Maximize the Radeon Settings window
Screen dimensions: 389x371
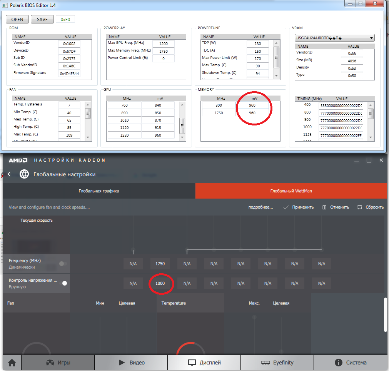[x=369, y=160]
